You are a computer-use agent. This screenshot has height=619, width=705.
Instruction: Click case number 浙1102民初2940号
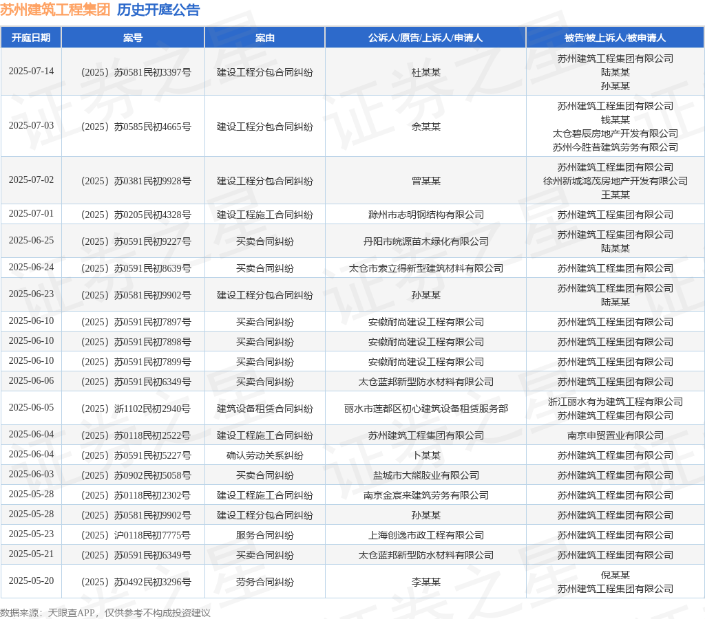coord(136,409)
